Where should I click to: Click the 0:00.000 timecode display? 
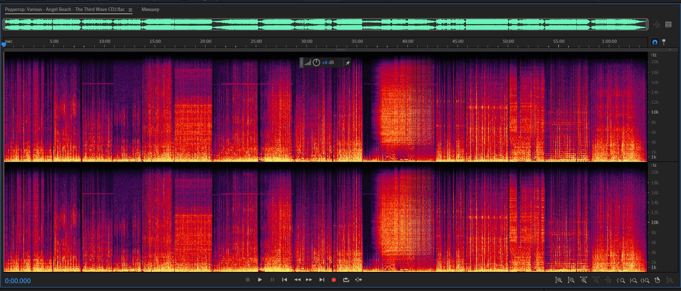click(18, 281)
